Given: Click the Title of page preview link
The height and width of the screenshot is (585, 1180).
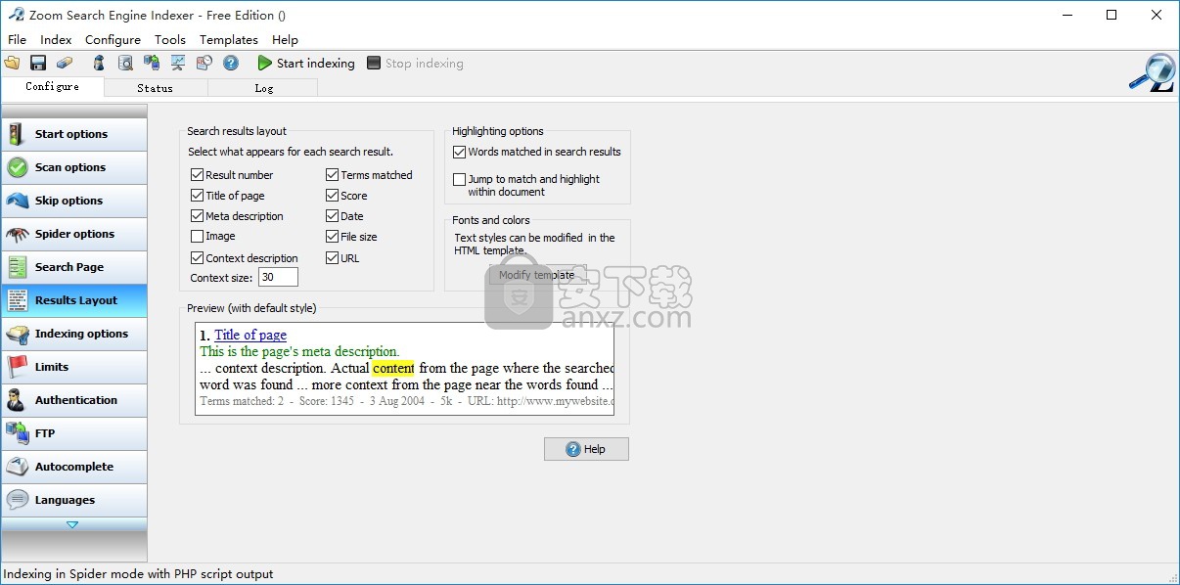Looking at the screenshot, I should [x=250, y=335].
